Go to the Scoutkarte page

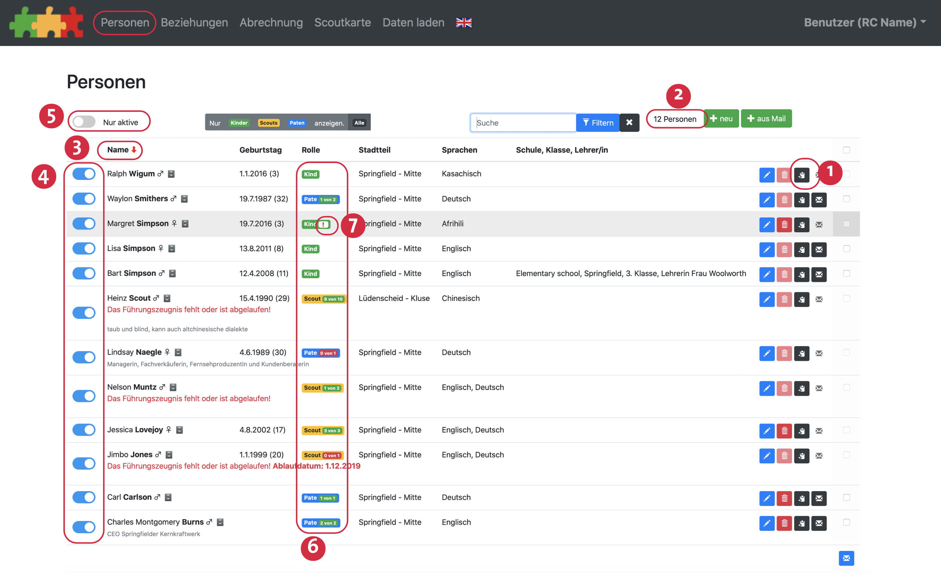(342, 22)
